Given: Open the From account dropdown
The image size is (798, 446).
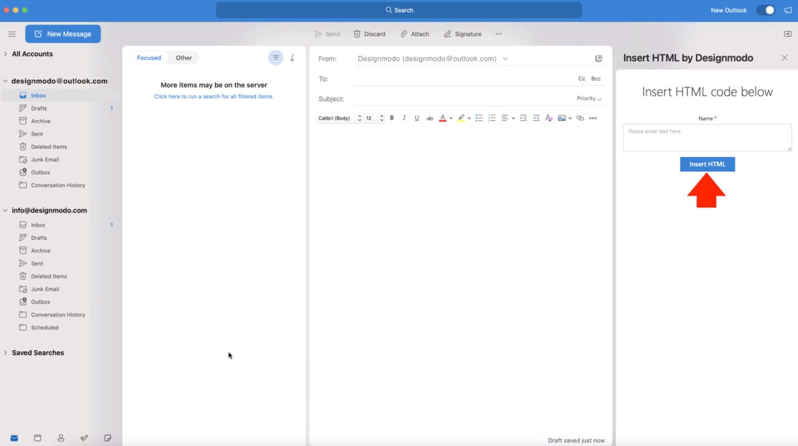Looking at the screenshot, I should click(x=505, y=59).
